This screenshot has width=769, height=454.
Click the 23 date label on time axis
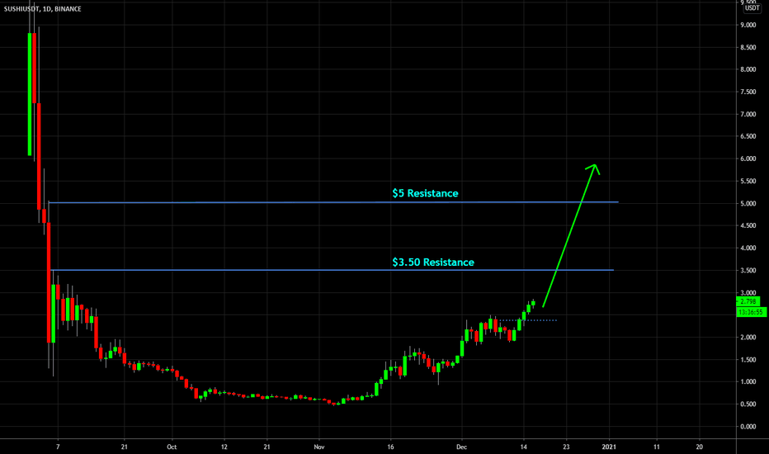coord(567,447)
